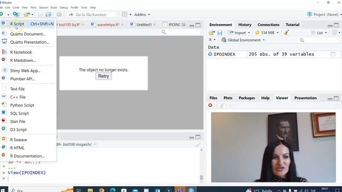
Task: Switch to the Untitled1 tab
Action: point(144,25)
